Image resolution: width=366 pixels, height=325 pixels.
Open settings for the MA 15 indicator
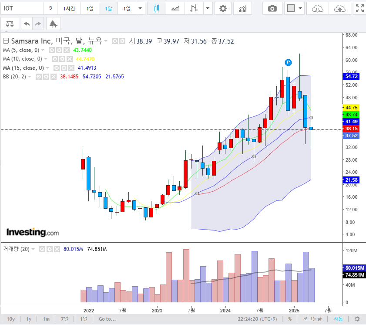(64, 68)
